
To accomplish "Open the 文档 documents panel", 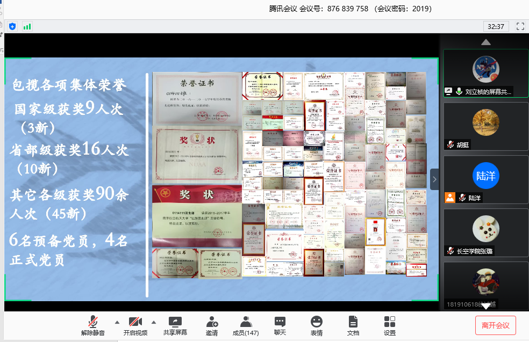I will (x=353, y=325).
